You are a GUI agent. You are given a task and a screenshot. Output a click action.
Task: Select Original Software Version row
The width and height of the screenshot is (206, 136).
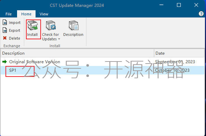pos(102,62)
